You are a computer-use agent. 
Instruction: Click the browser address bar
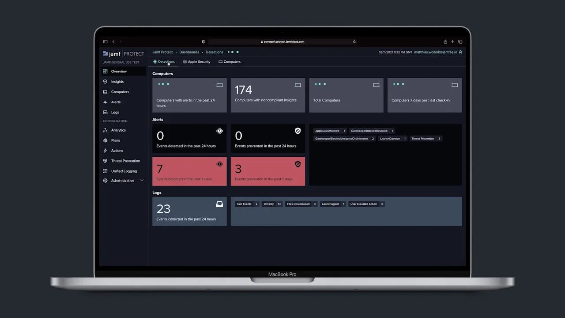(282, 42)
